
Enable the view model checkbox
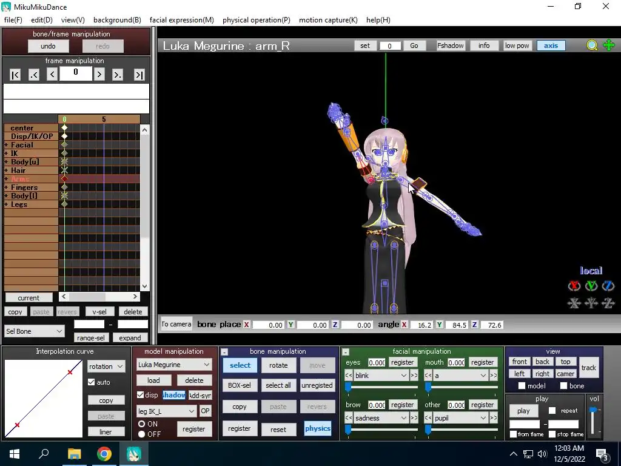click(x=522, y=385)
